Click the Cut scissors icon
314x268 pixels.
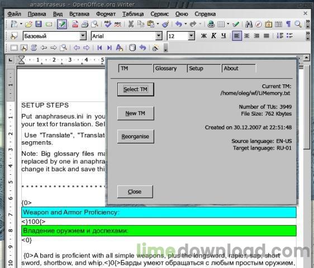[x=131, y=24]
